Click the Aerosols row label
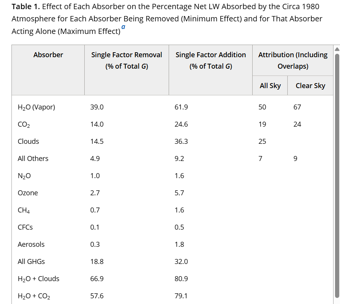The image size is (340, 304). (x=31, y=244)
